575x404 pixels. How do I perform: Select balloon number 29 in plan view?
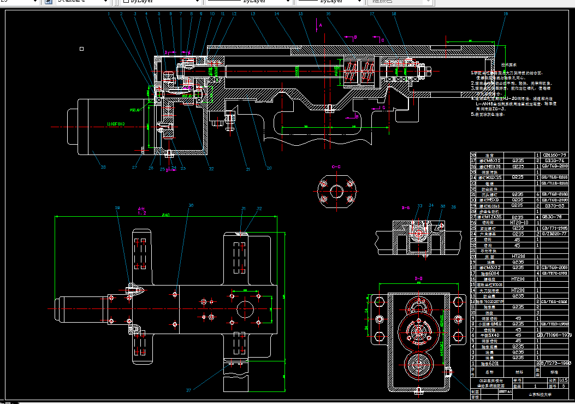[117, 208]
